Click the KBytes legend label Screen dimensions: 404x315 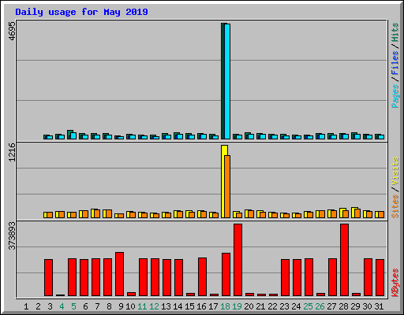pos(395,283)
